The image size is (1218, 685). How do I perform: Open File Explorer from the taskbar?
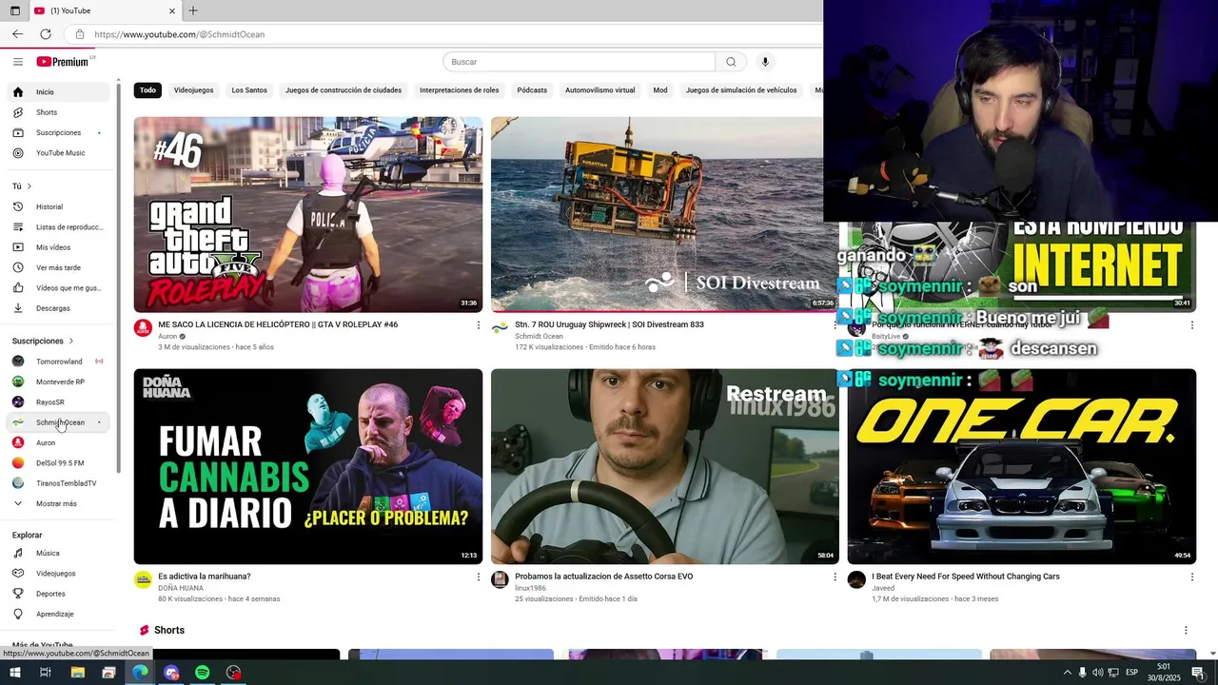coord(77,673)
